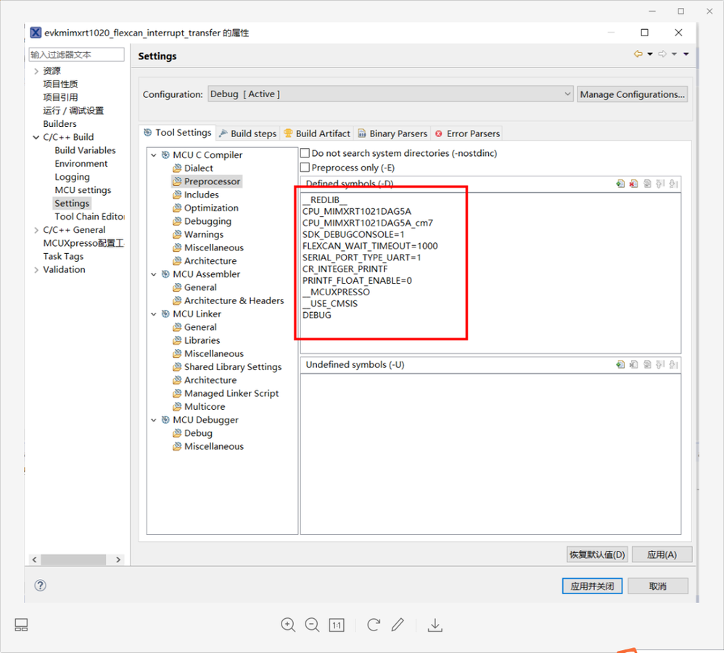Select Includes under MCU C Compiler
Viewport: 724px width, 653px height.
tap(202, 195)
